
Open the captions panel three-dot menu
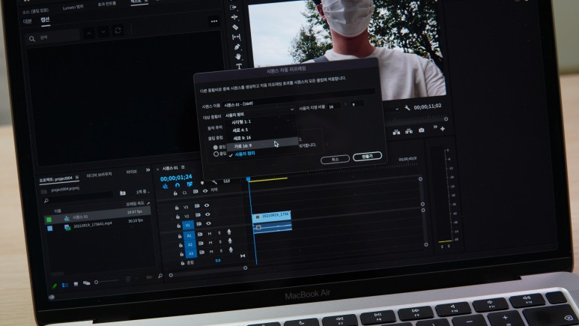[214, 22]
